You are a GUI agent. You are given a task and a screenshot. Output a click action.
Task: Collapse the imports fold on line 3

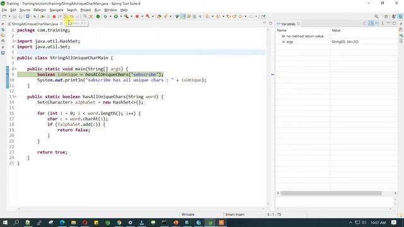(15, 41)
